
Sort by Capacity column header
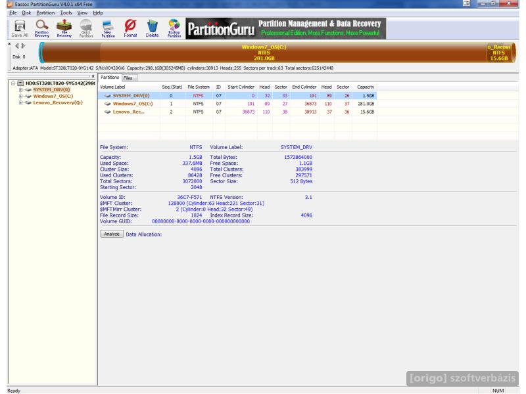[x=366, y=87]
